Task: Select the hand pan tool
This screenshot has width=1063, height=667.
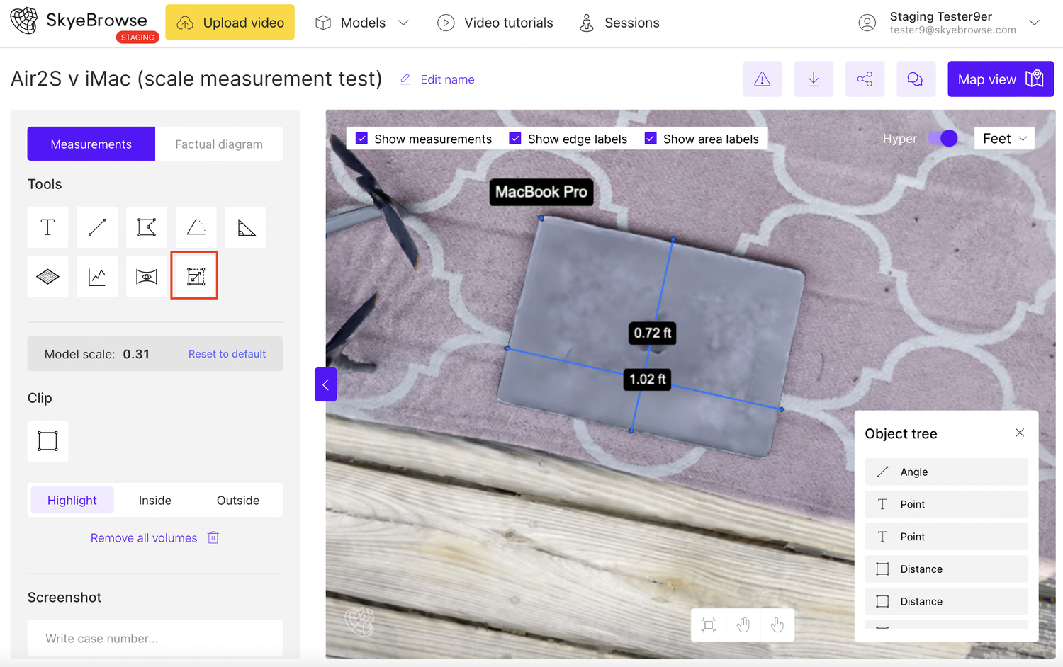Action: (743, 625)
